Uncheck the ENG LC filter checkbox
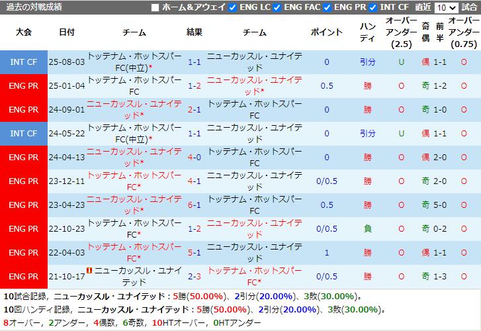Viewport: 481px width, 331px height. click(x=232, y=8)
